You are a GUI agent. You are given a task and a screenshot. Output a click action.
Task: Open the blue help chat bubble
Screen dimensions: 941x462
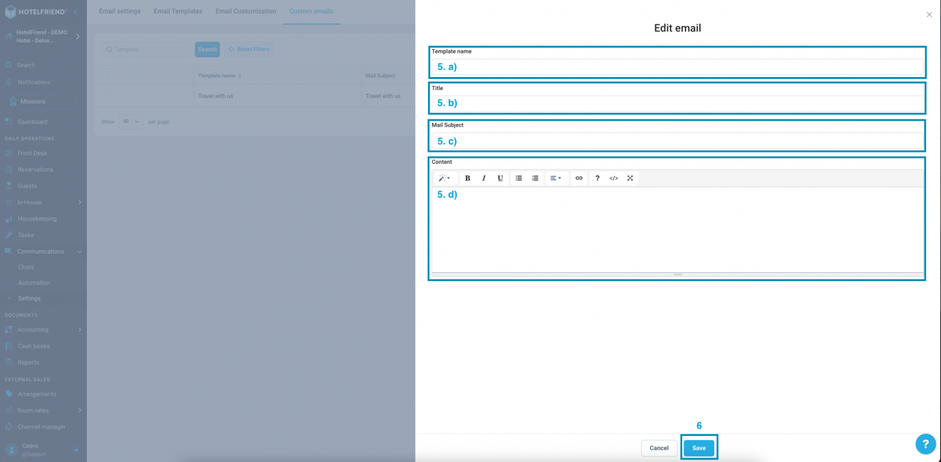coord(925,444)
